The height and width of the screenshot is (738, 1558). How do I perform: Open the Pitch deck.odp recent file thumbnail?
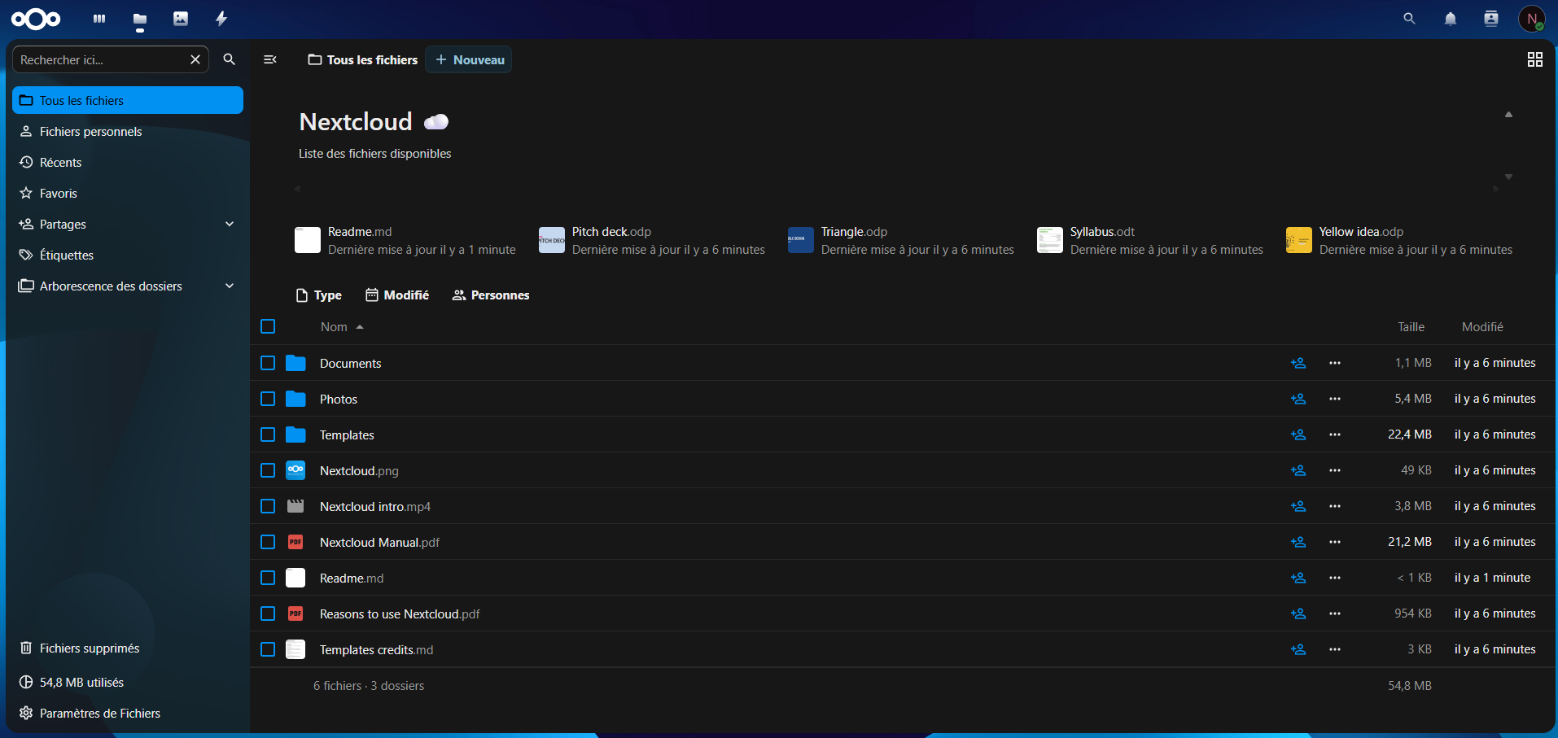[552, 240]
